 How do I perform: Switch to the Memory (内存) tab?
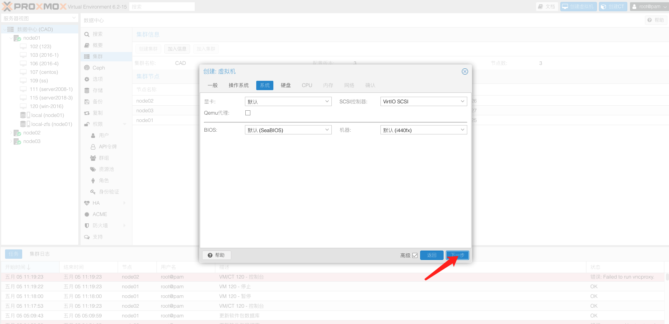(328, 85)
